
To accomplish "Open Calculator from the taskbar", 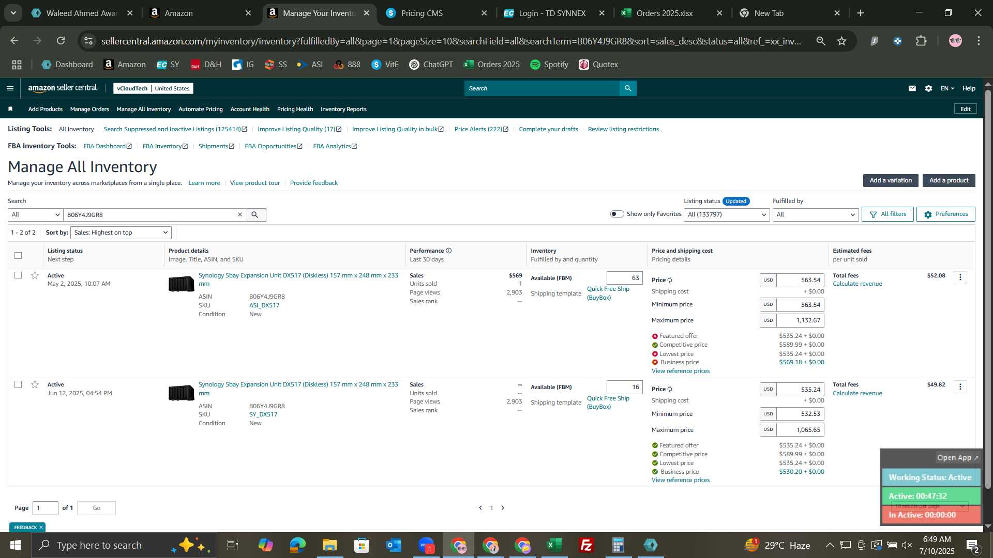I will pyautogui.click(x=619, y=545).
